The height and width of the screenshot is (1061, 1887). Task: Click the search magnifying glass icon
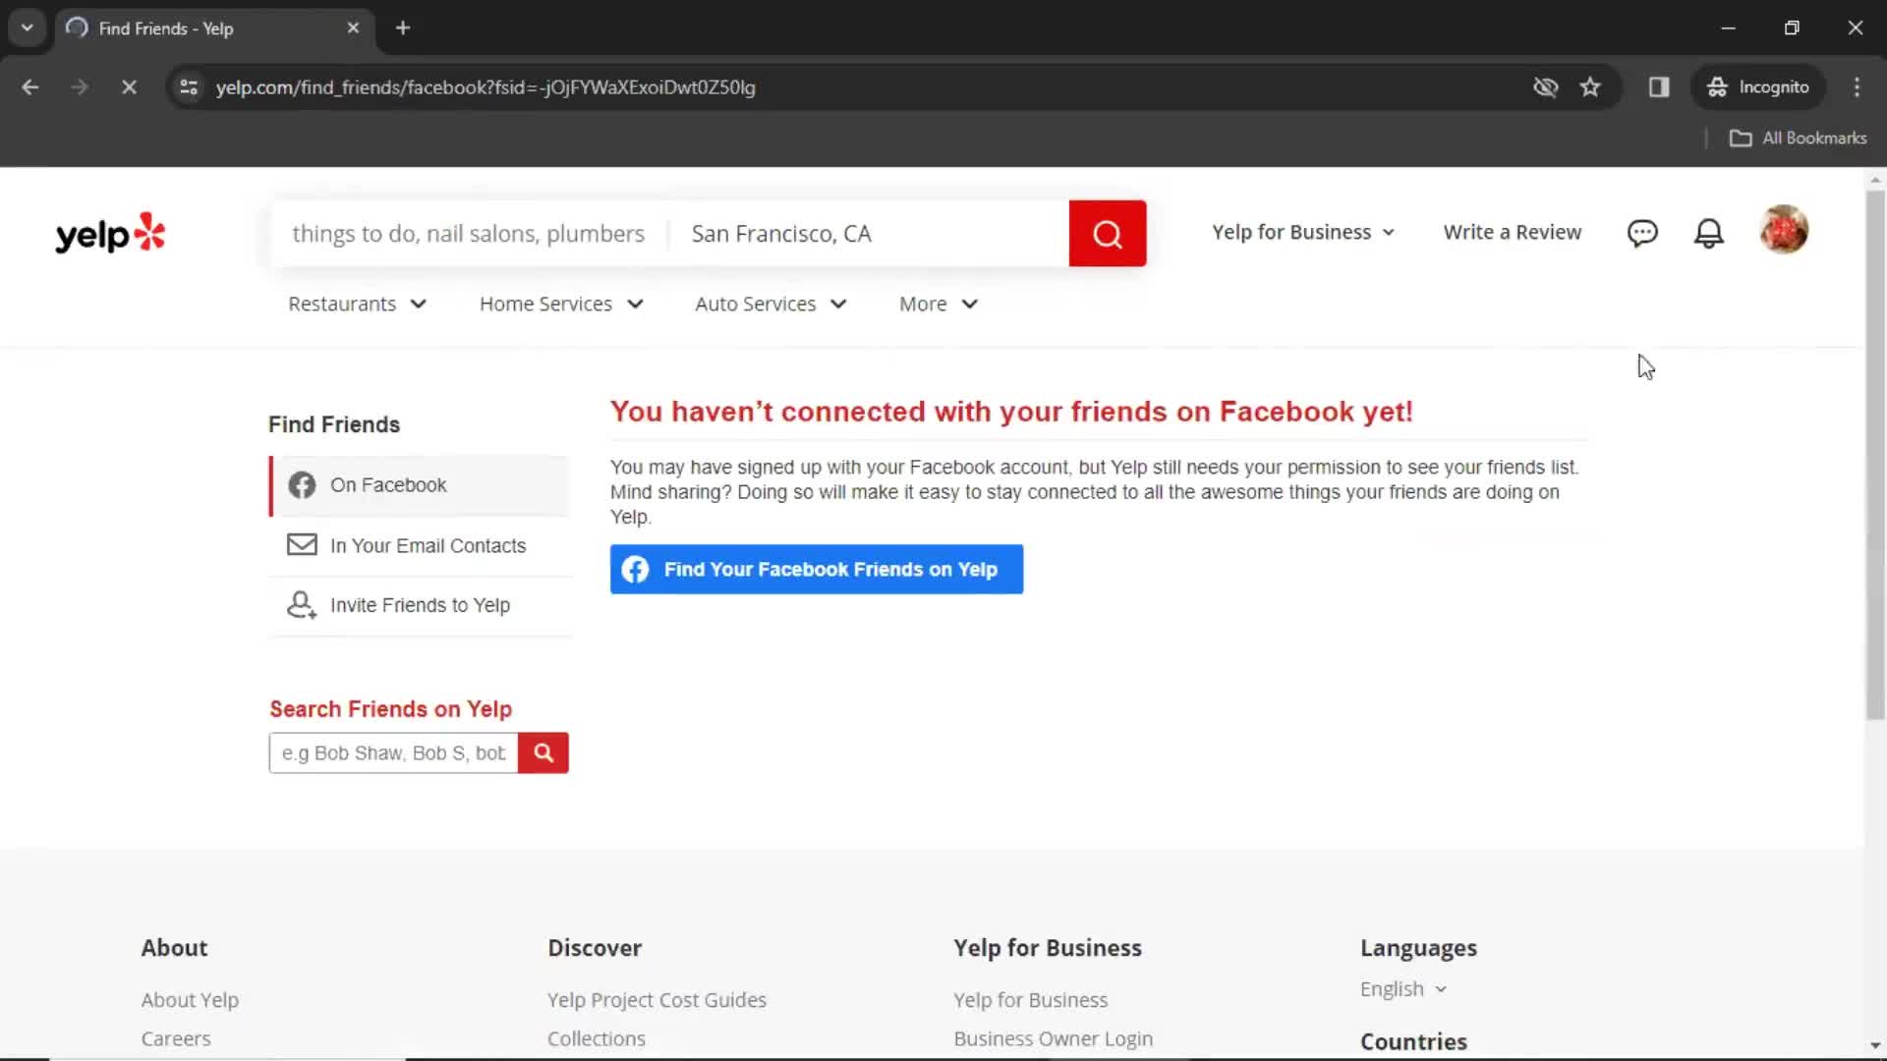[542, 753]
